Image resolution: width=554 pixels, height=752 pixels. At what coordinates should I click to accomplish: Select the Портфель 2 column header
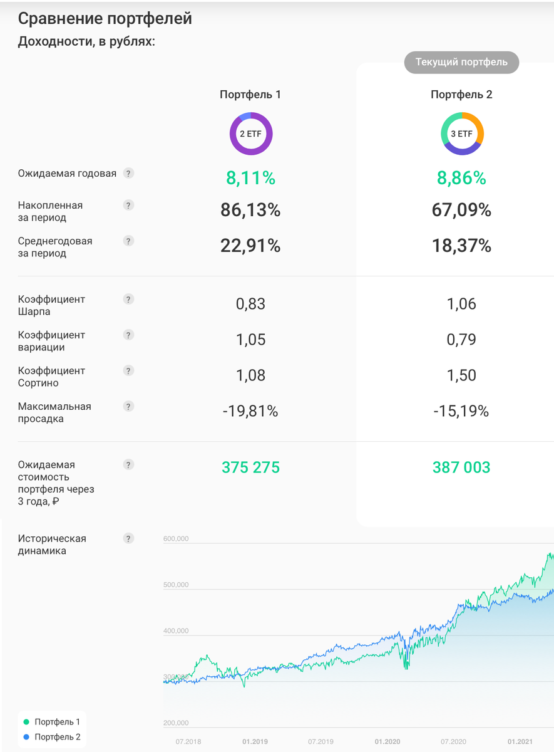461,95
